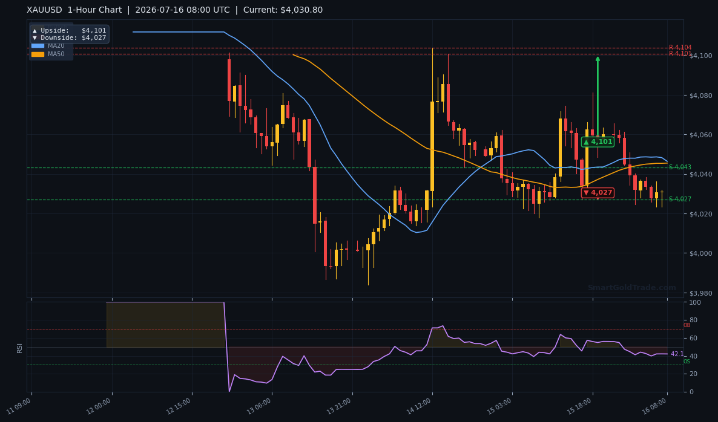Click the RSI axis tick 80
718x422 pixels.
tap(693, 320)
